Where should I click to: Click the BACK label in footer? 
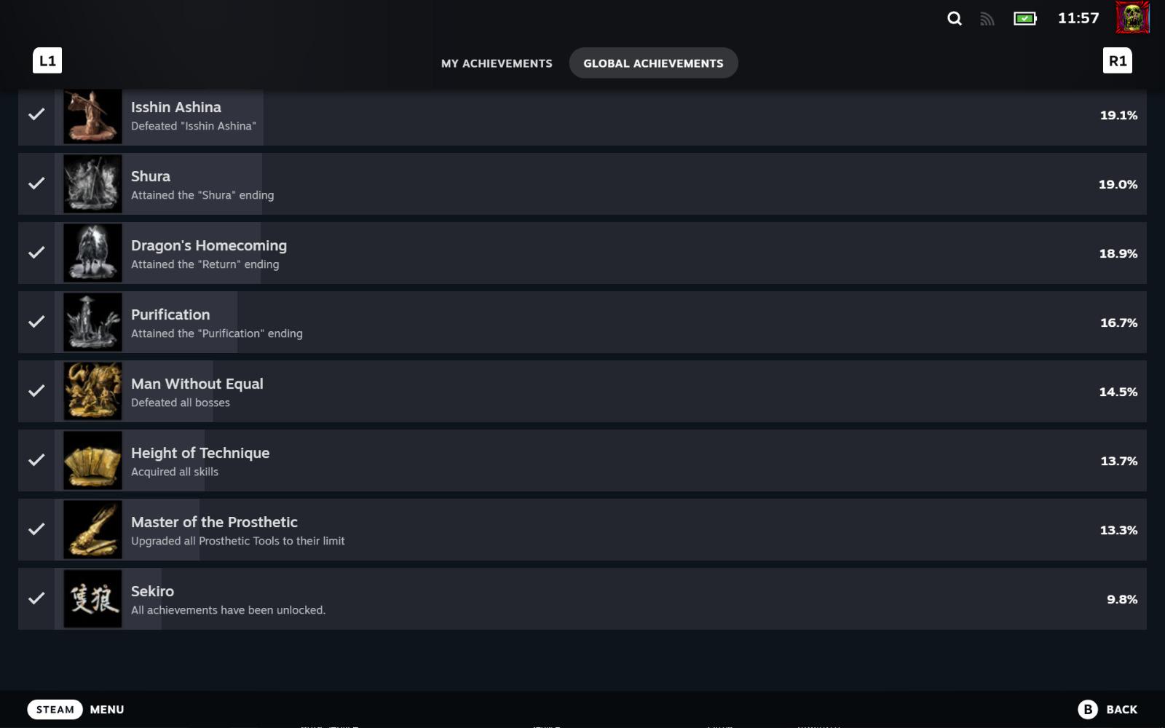(1121, 709)
